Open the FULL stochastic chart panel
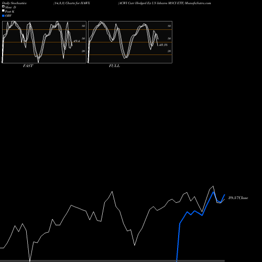 pos(130,42)
